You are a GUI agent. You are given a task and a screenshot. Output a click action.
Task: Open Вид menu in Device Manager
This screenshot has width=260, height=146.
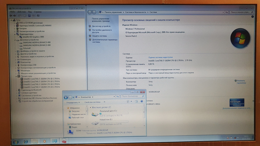click(30, 12)
